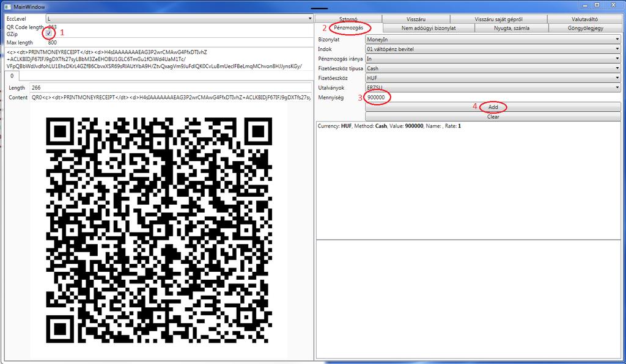Image resolution: width=626 pixels, height=364 pixels.
Task: Click the generated QR code image
Action: pos(159,230)
